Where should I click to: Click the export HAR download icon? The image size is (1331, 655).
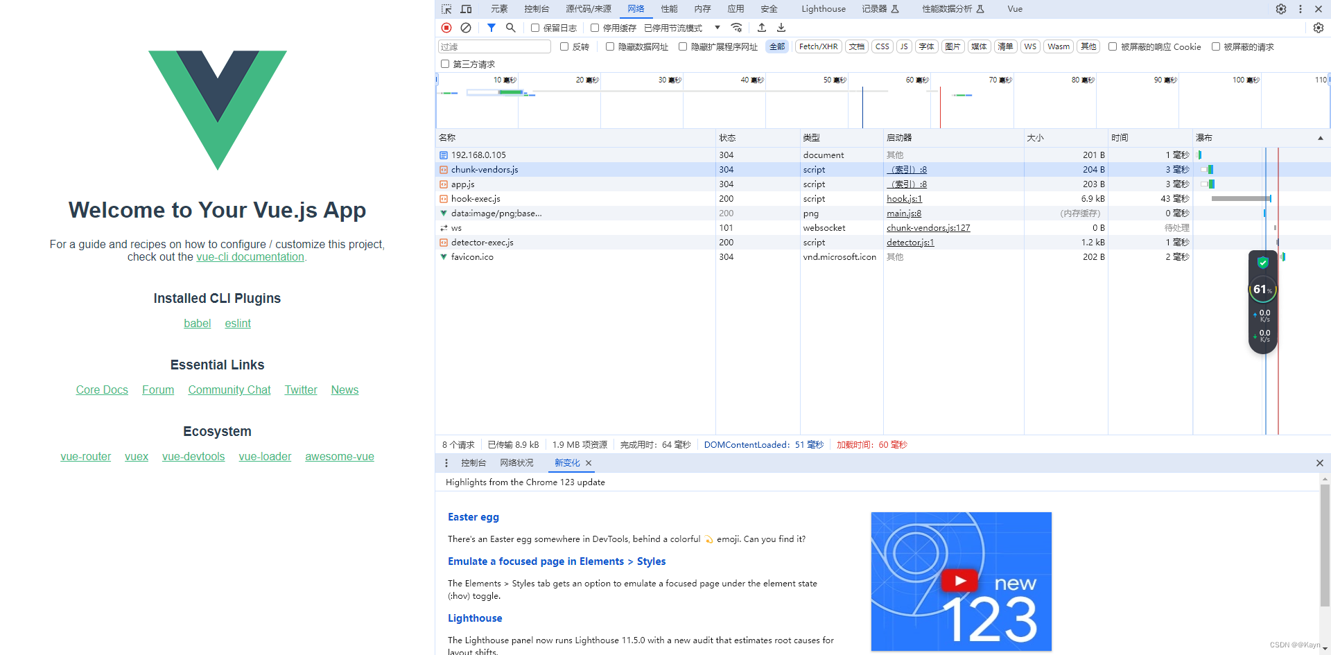(x=781, y=28)
